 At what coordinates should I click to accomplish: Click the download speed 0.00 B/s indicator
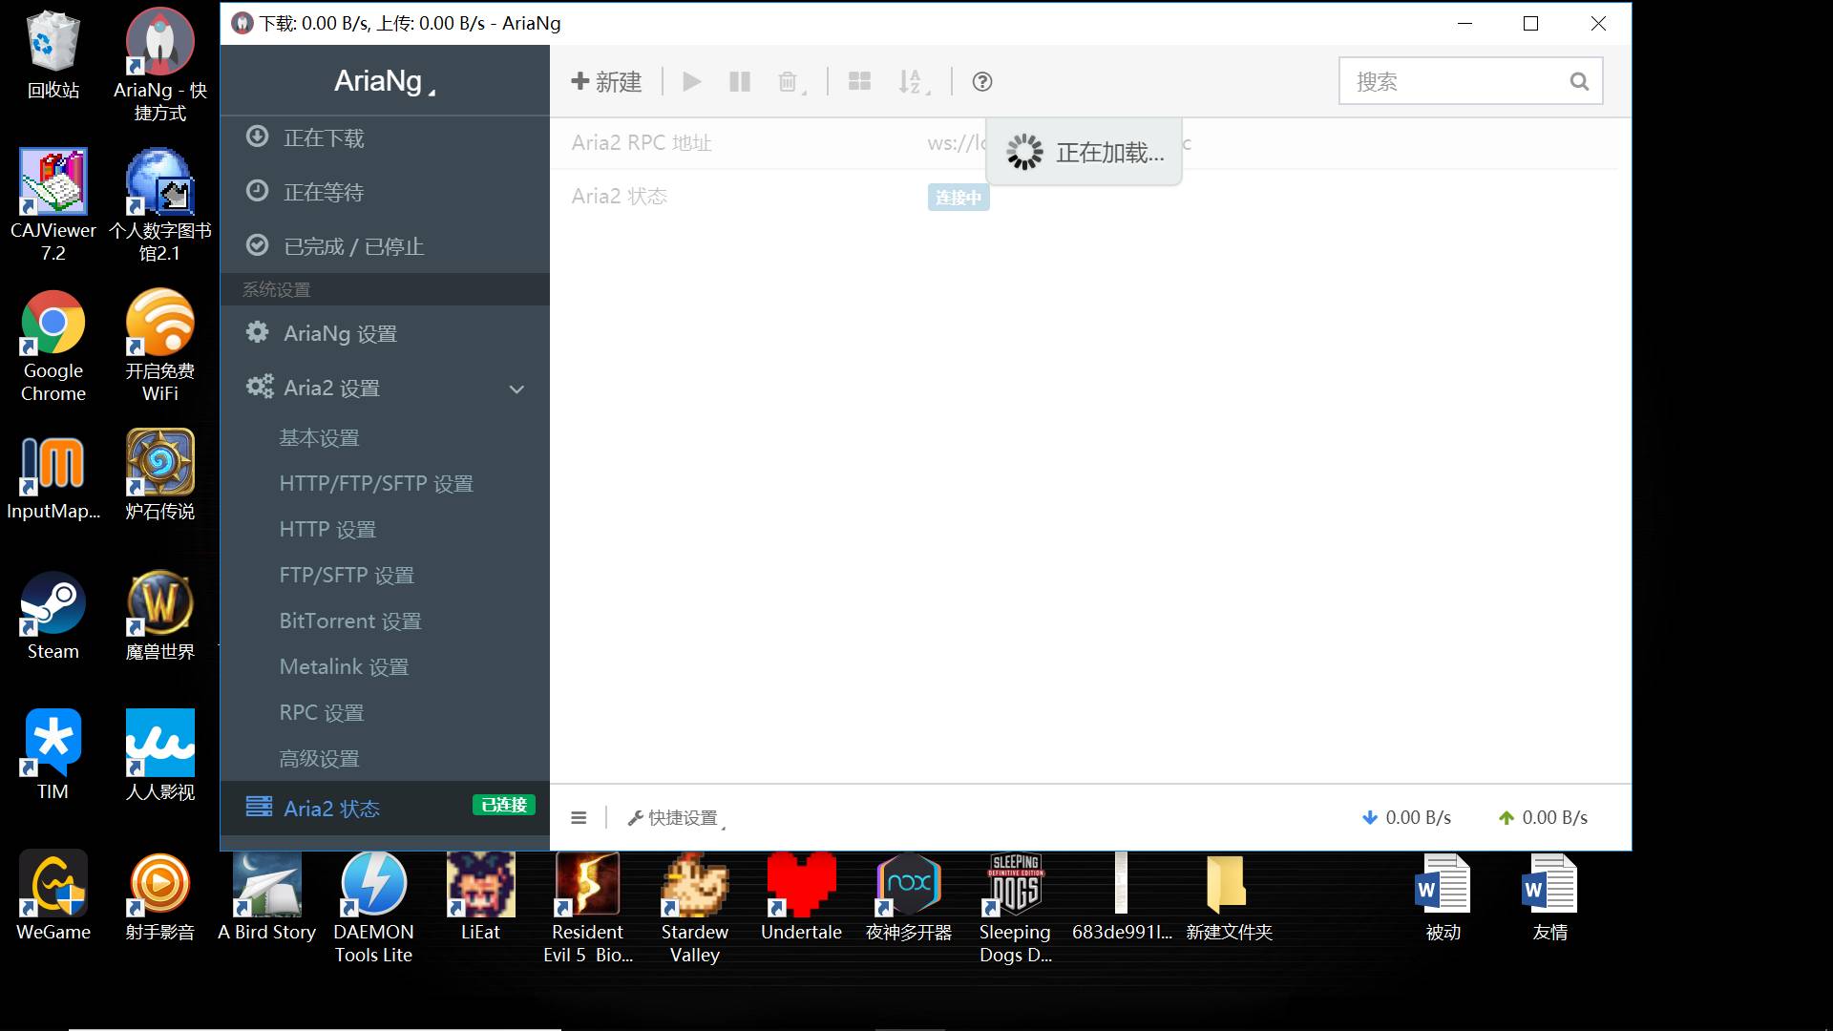(x=1406, y=818)
